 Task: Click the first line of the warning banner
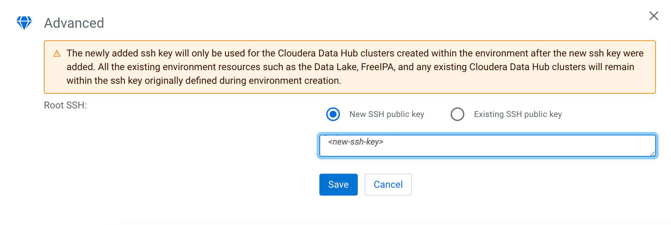point(355,53)
